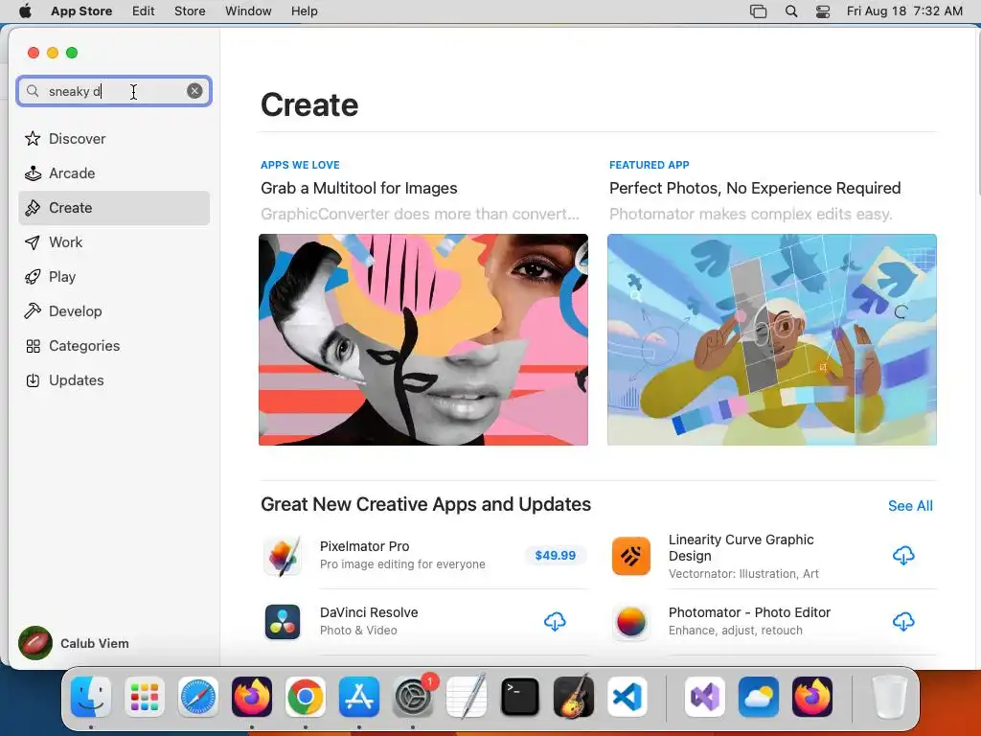The width and height of the screenshot is (981, 736).
Task: Click the Categories grid icon
Action: [x=33, y=345]
